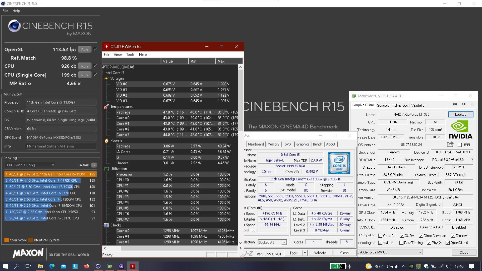The image size is (482, 271).
Task: Run the CPU benchmark in Cinebench
Action: coord(85,66)
